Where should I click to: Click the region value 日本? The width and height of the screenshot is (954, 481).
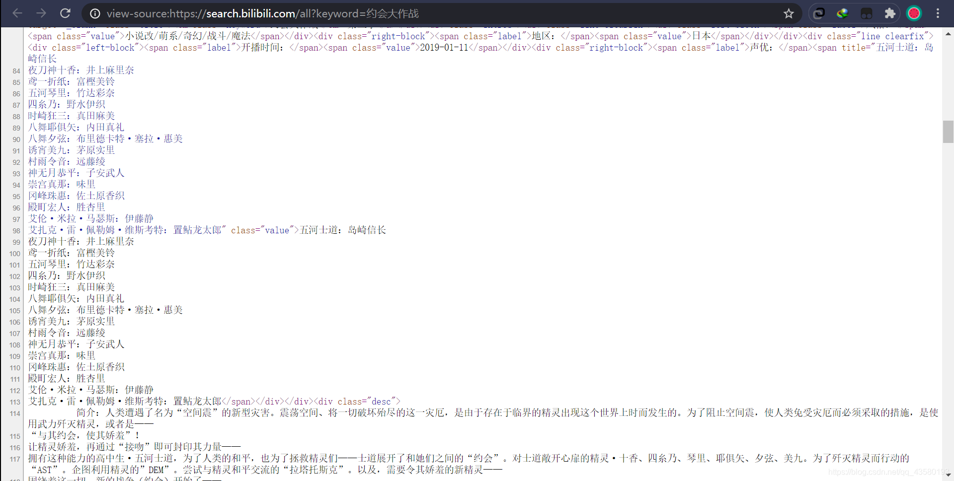701,36
